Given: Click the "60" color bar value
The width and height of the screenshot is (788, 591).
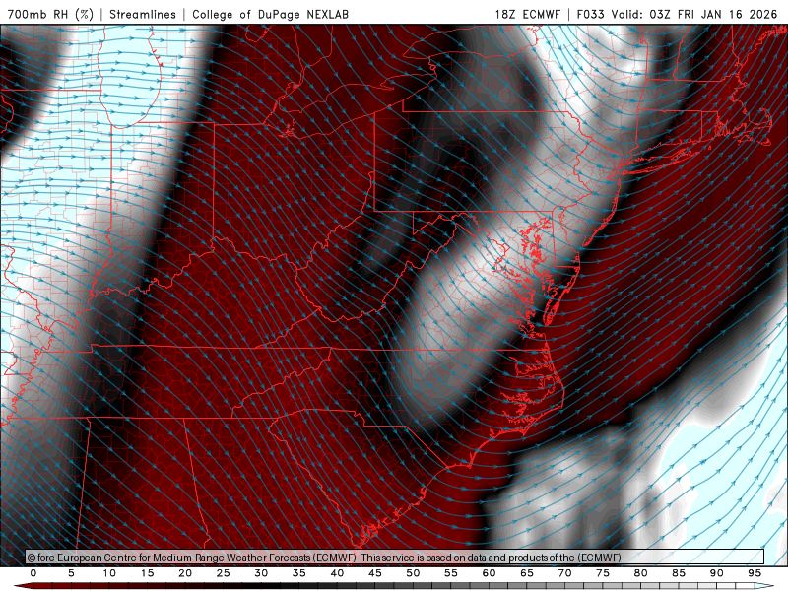Looking at the screenshot, I should (x=489, y=573).
